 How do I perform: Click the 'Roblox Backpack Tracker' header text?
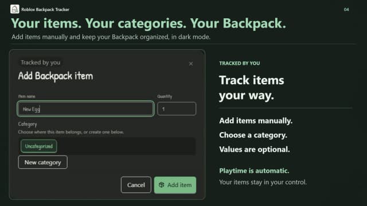tap(45, 10)
